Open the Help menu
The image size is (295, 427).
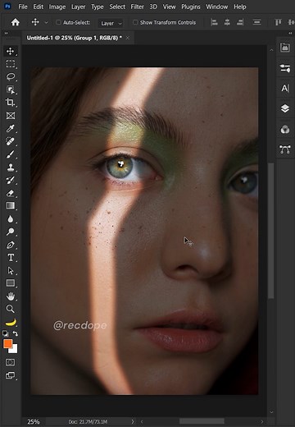pos(240,7)
